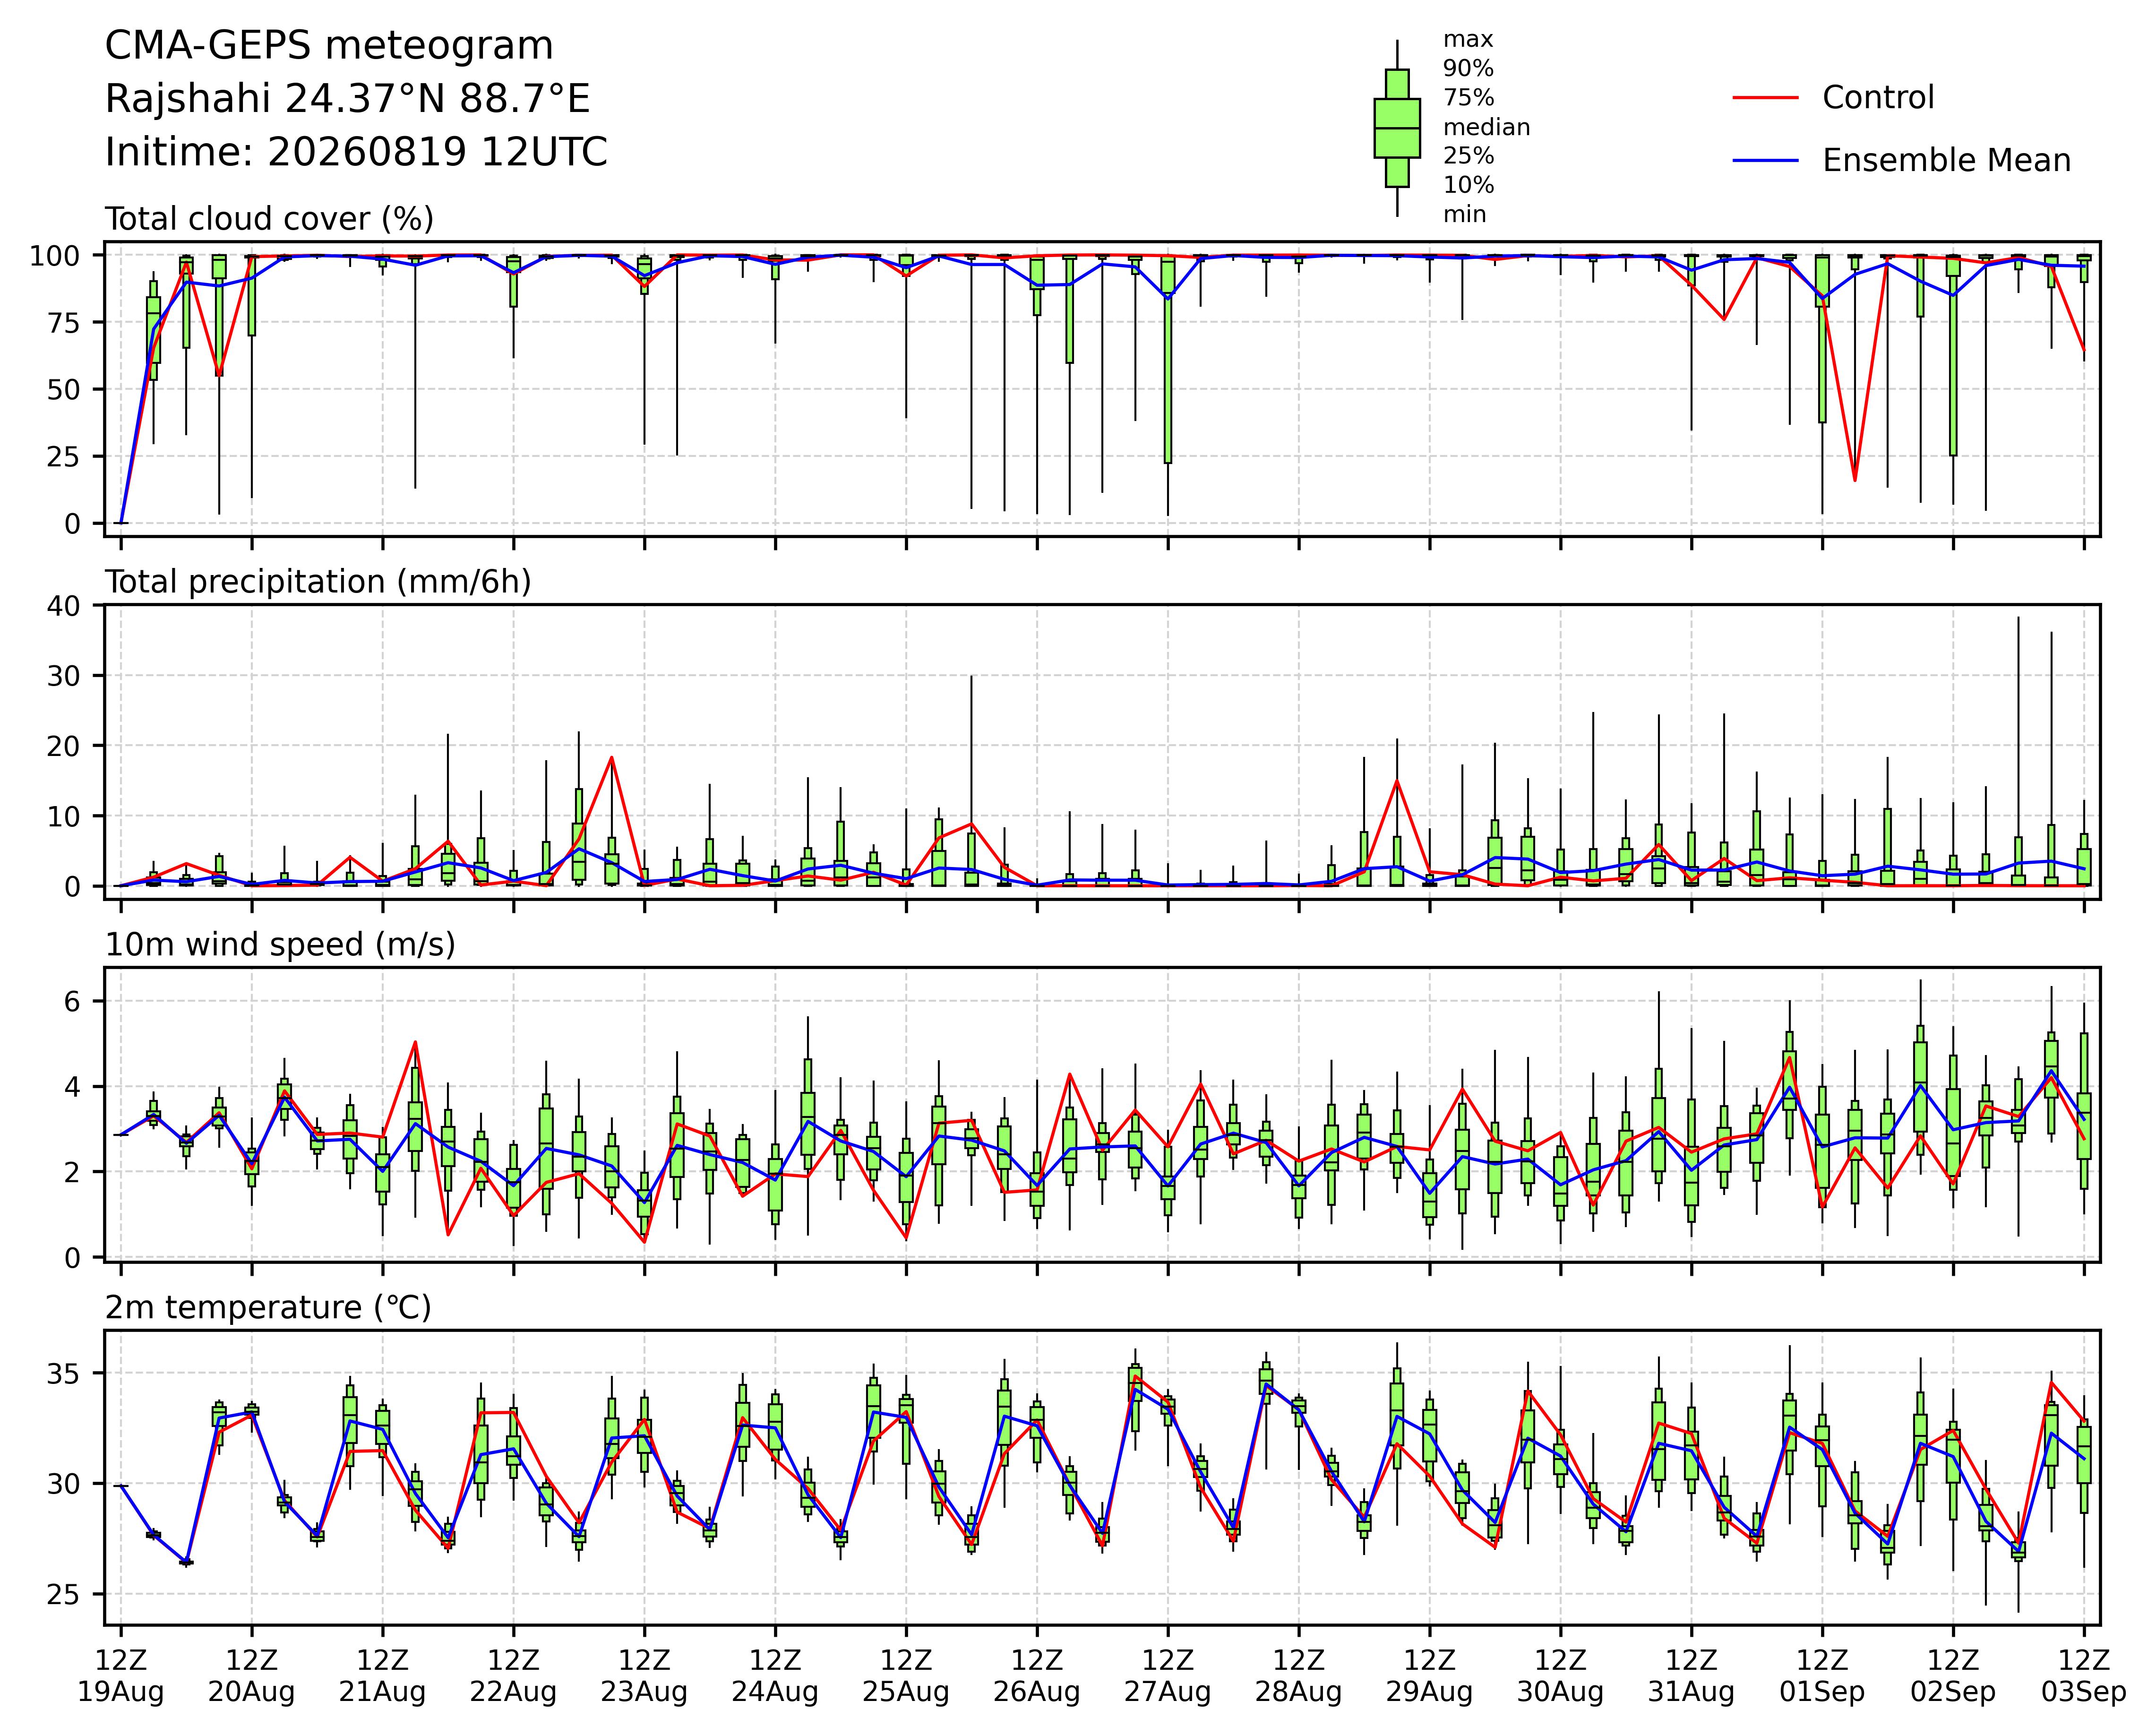
Task: Click the '10%' boxplot legend label
Action: pos(1468,185)
